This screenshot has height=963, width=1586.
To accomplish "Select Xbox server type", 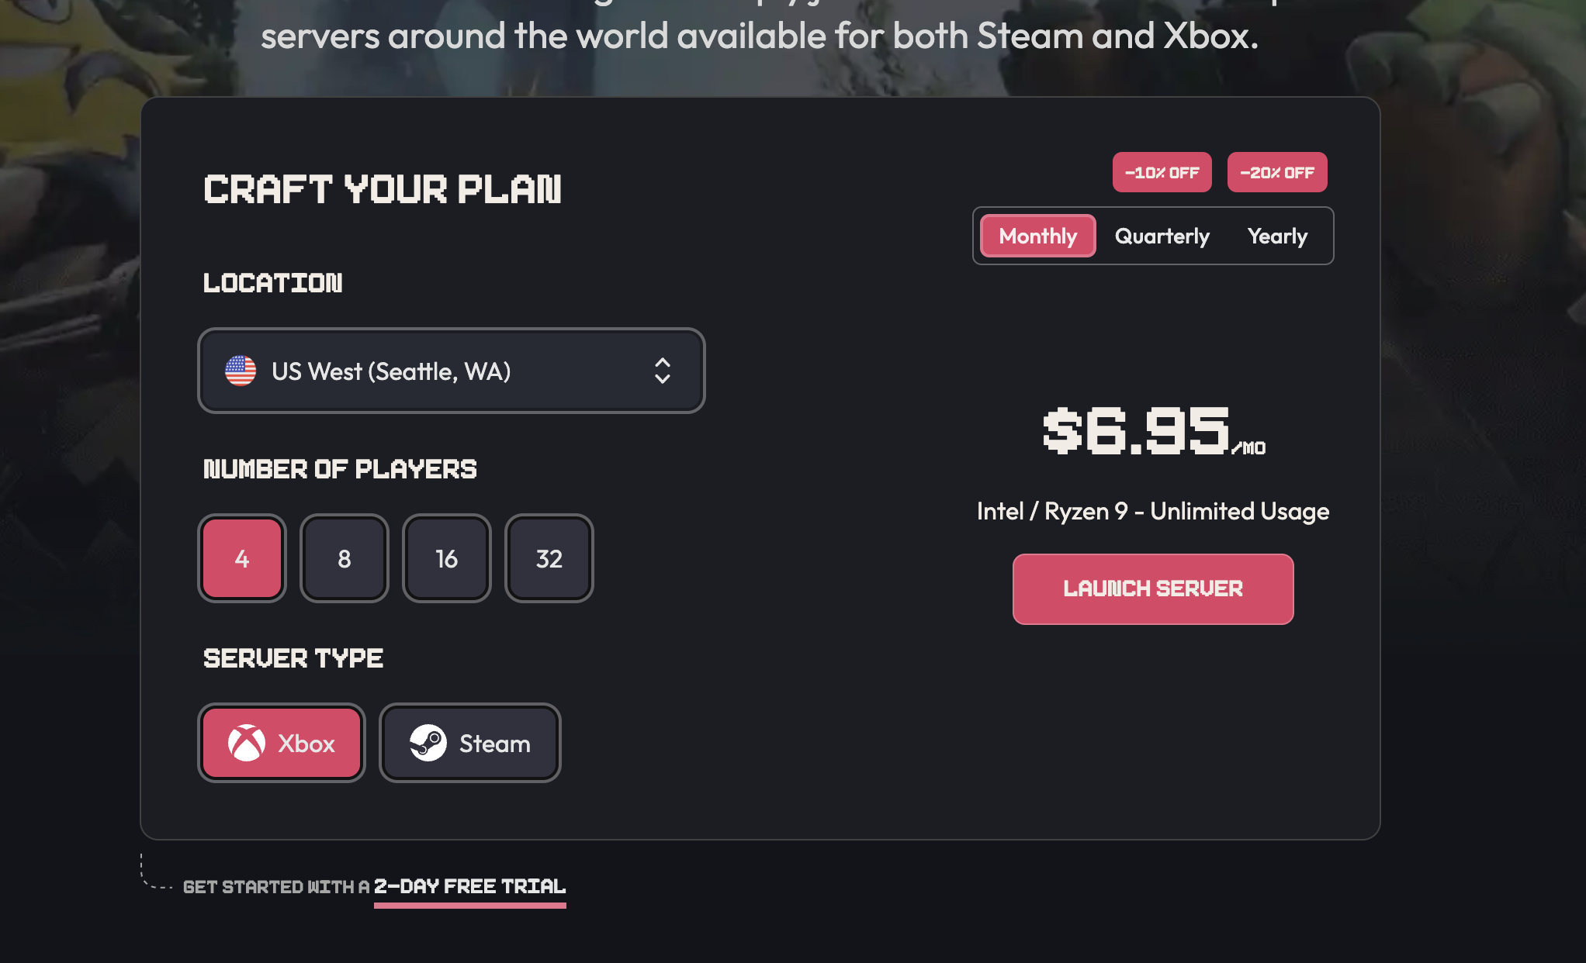I will [282, 743].
